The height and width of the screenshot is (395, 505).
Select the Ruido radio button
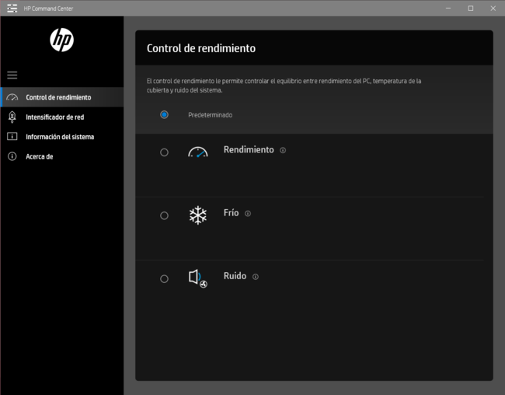[x=164, y=278]
